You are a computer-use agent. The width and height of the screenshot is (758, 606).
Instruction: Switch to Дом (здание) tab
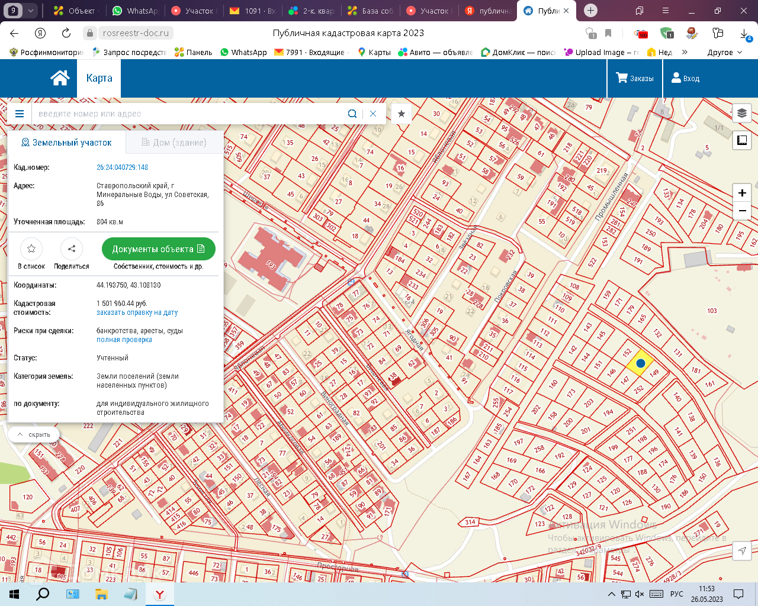[x=174, y=143]
